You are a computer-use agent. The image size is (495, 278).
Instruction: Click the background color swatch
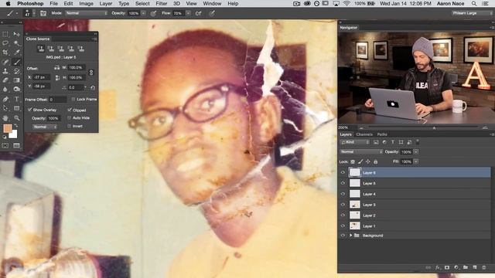coord(14,135)
